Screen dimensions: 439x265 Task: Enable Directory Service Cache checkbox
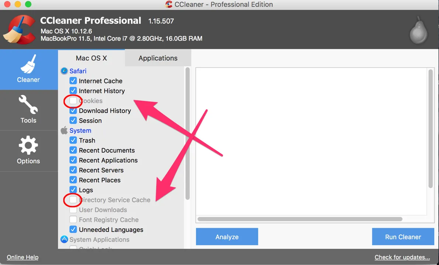click(x=73, y=200)
